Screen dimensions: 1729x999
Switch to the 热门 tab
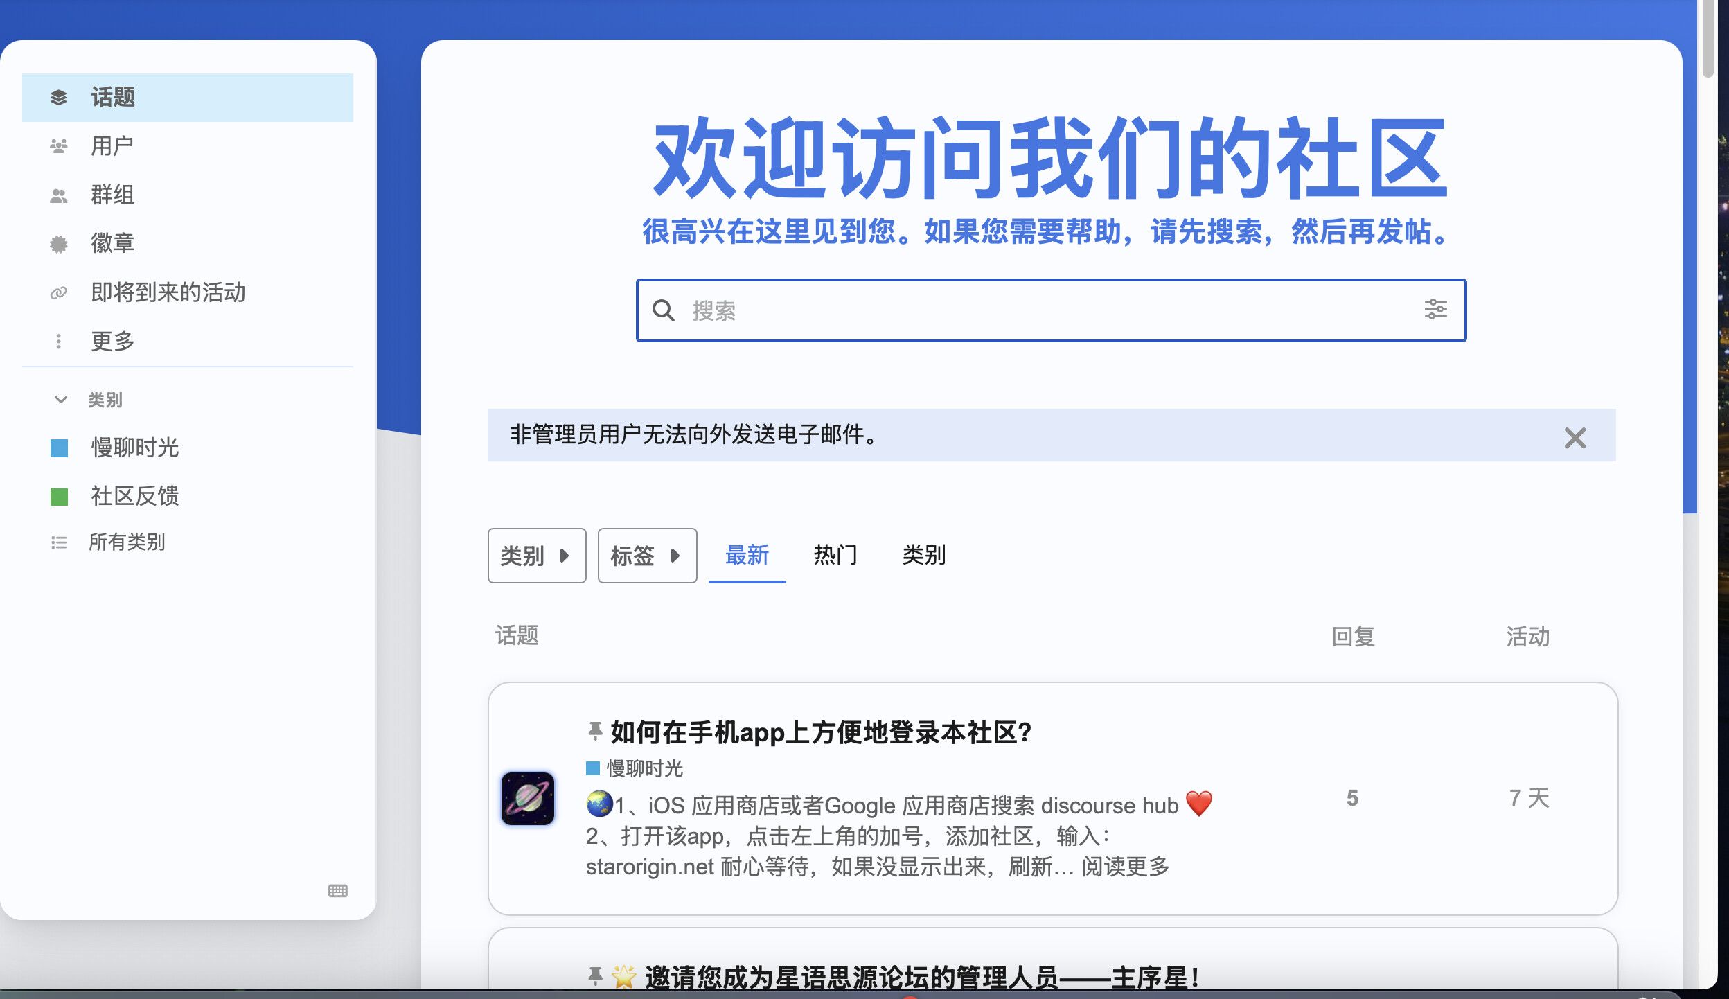tap(835, 555)
